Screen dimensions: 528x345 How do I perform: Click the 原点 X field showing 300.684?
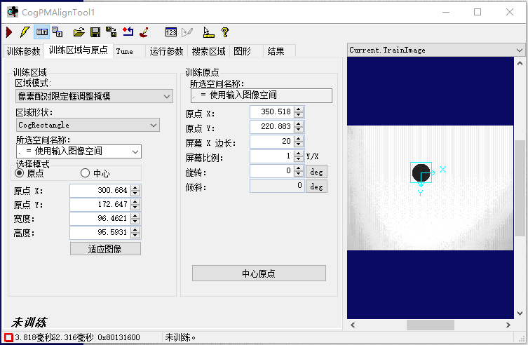tap(100, 191)
